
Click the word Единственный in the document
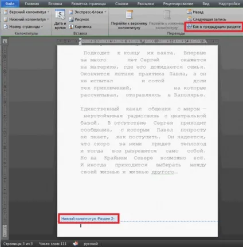pos(100,109)
